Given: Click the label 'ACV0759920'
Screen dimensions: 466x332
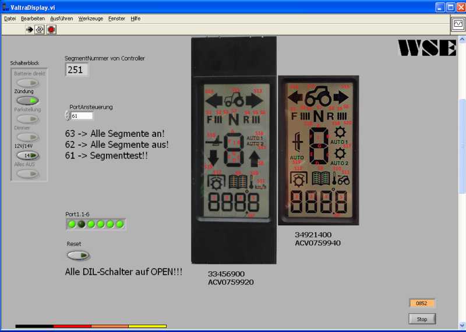Looking at the screenshot, I should pos(231,282).
